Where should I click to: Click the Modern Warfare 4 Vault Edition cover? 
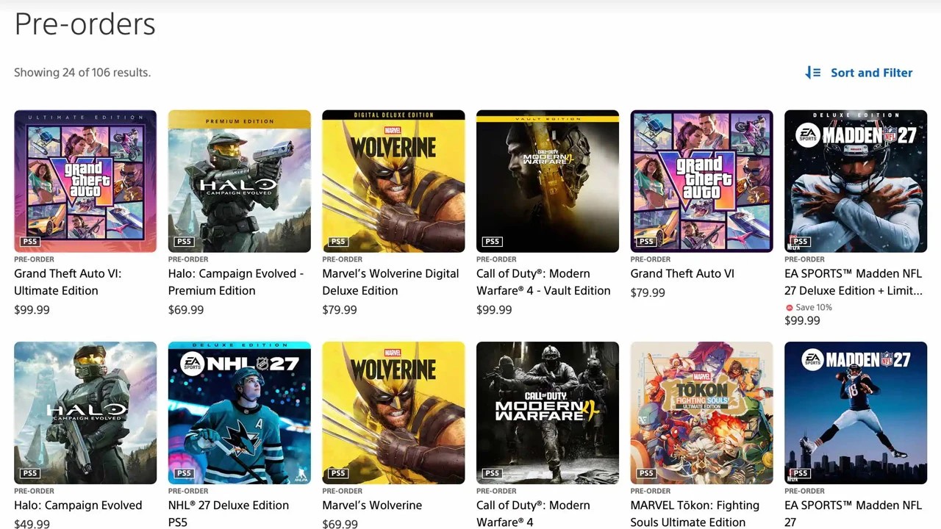[548, 181]
